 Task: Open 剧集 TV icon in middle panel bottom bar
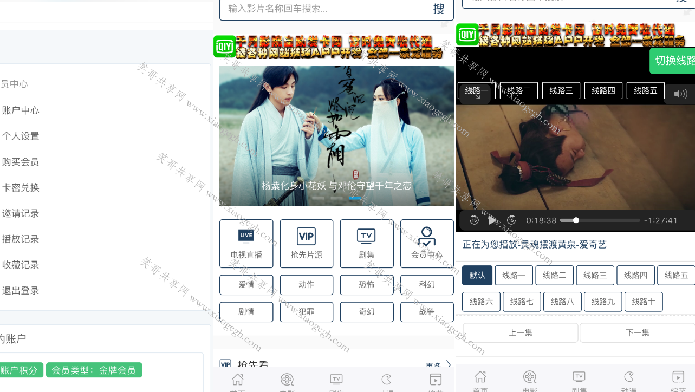coord(336,382)
